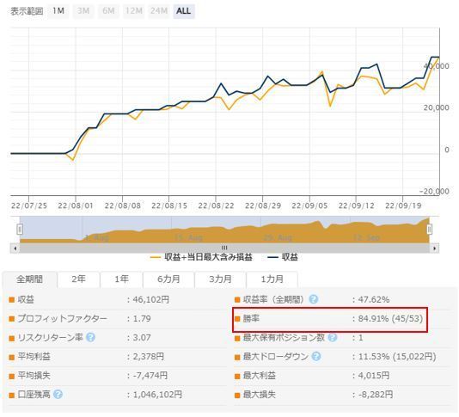The height and width of the screenshot is (417, 459).
Task: Open help icon next to 口座残高
Action: pyautogui.click(x=58, y=395)
